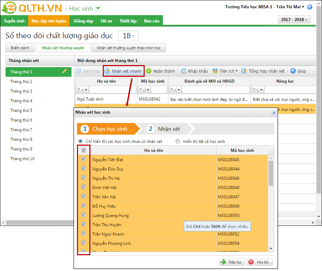Select radio Chỉ hiển thị học sinh chưa có nhận xét
Image resolution: width=322 pixels, height=271 pixels.
(80, 141)
